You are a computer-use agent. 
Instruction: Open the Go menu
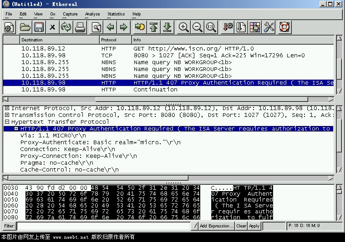[53, 14]
